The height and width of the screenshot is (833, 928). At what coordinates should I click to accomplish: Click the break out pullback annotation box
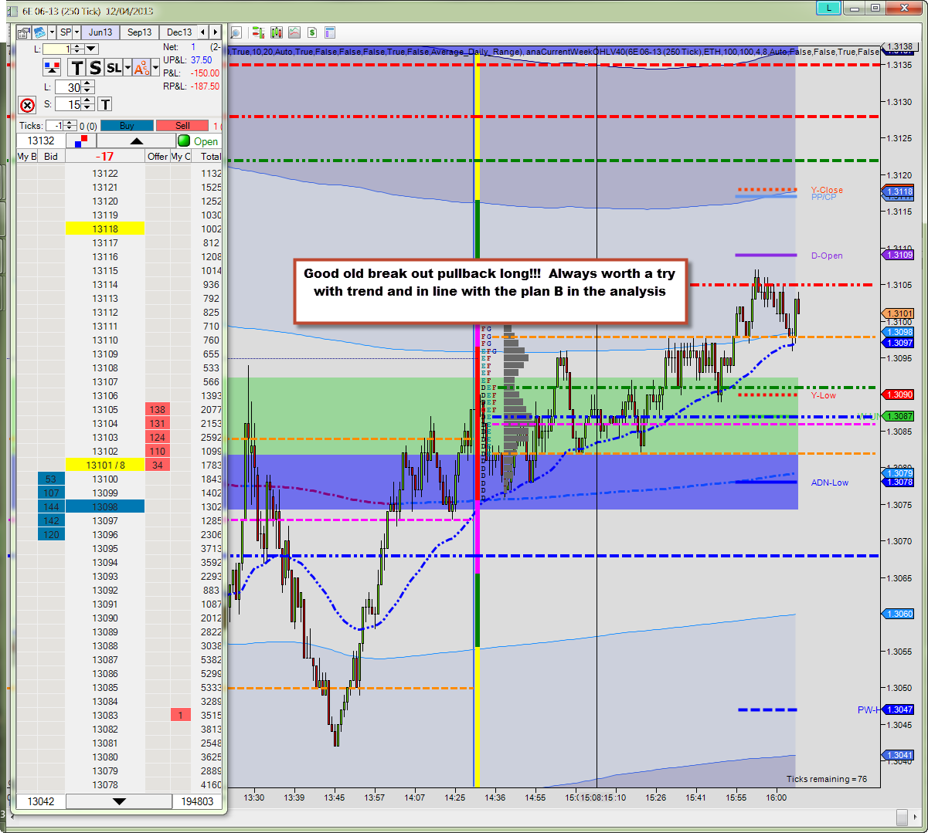490,291
